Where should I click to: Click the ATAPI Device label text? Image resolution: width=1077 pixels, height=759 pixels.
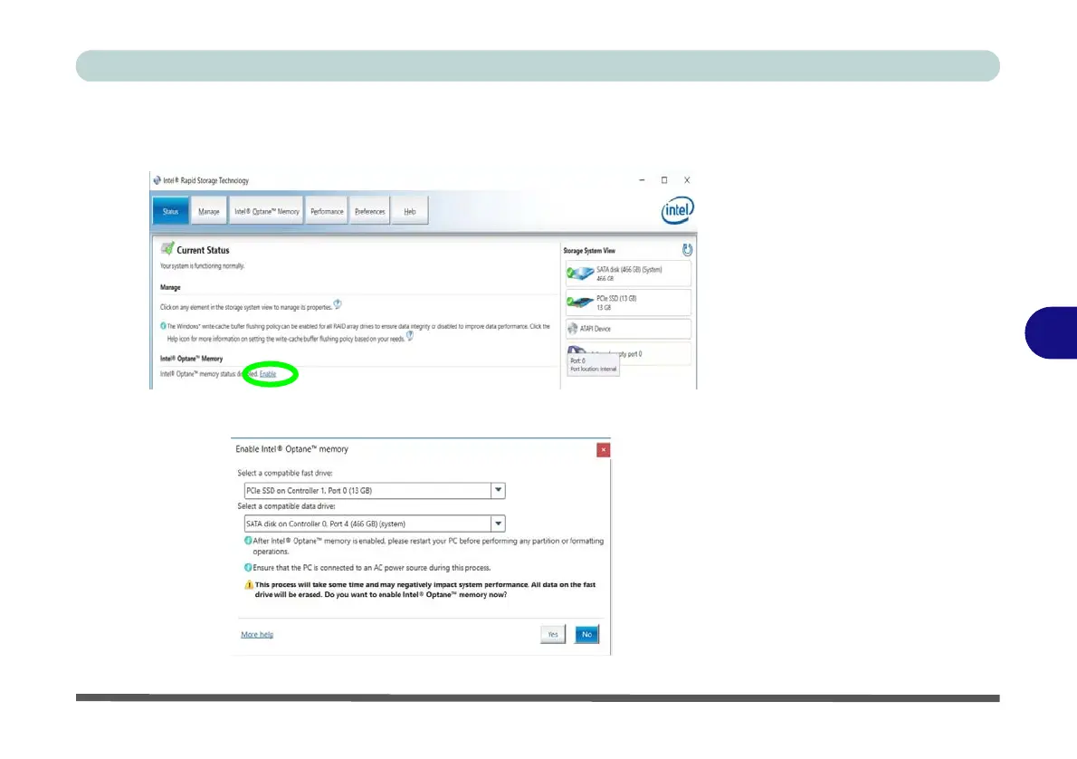pyautogui.click(x=595, y=329)
